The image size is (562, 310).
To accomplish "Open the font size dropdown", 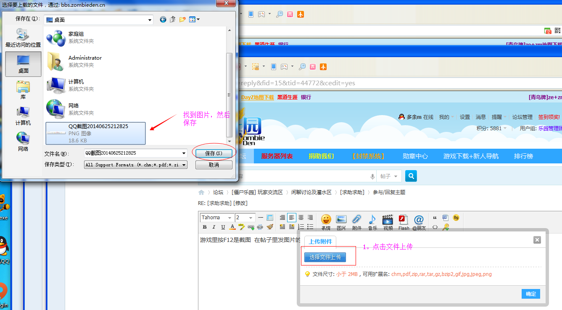I will (x=245, y=218).
